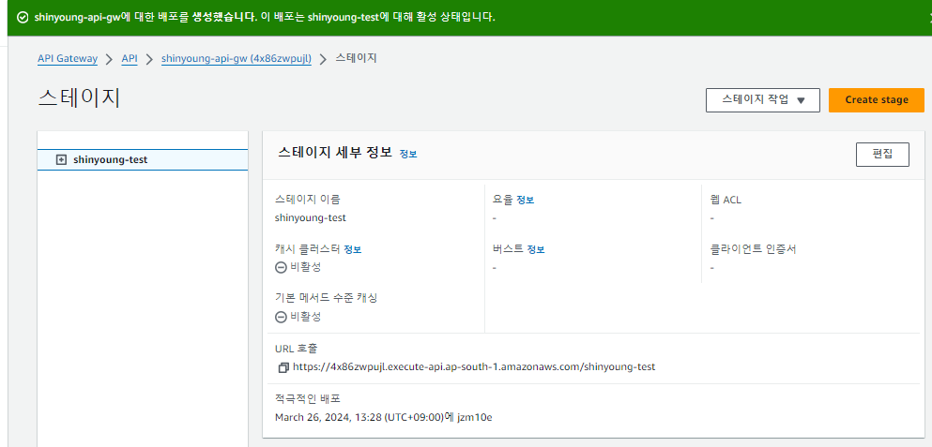Click 비활성 status under 캐시 클러스터
This screenshot has height=447, width=932.
tap(298, 267)
